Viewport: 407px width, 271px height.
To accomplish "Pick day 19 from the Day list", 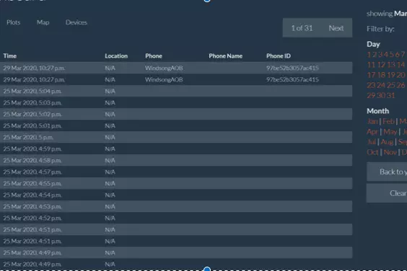I will (x=391, y=75).
